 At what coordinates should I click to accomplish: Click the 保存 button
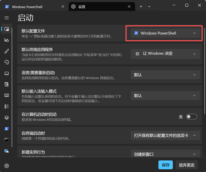(x=166, y=165)
